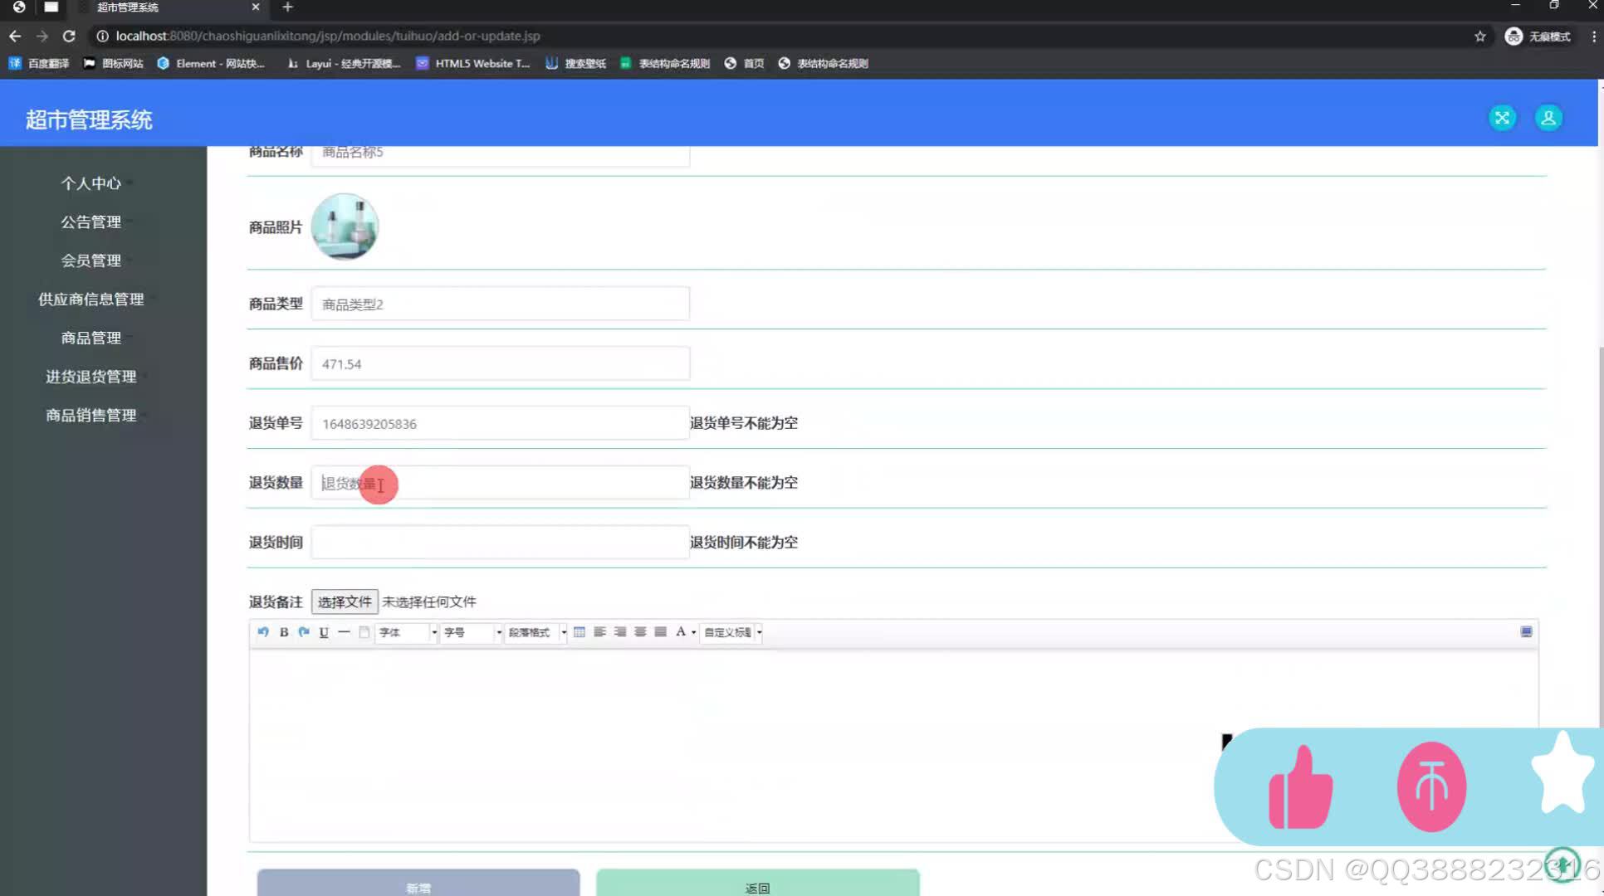The width and height of the screenshot is (1604, 896).
Task: Click the fullscreen toggle icon in header
Action: click(1502, 118)
